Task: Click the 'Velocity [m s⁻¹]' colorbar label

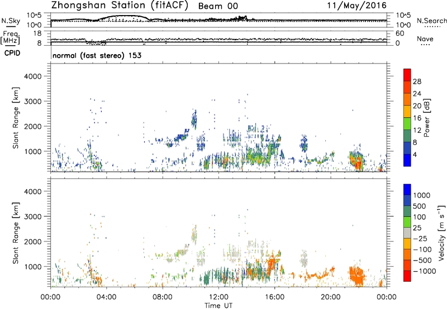Action: click(441, 233)
